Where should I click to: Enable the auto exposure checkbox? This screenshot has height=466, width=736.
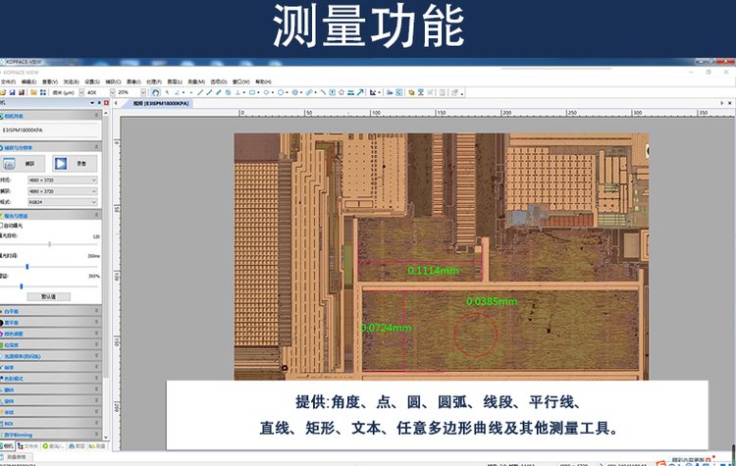(1, 226)
